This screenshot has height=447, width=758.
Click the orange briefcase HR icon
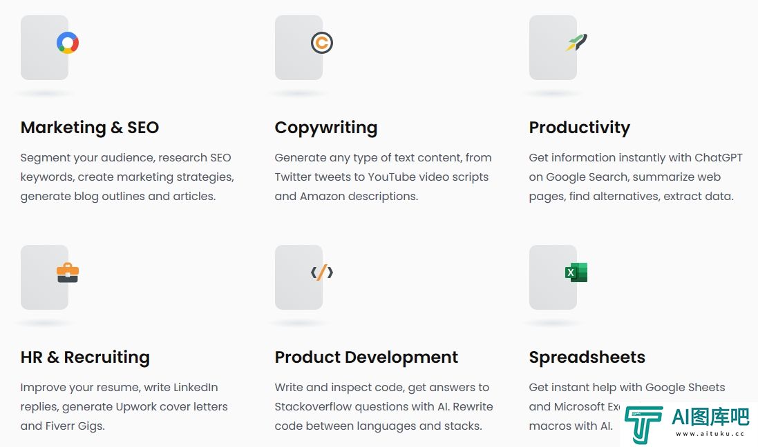point(68,272)
